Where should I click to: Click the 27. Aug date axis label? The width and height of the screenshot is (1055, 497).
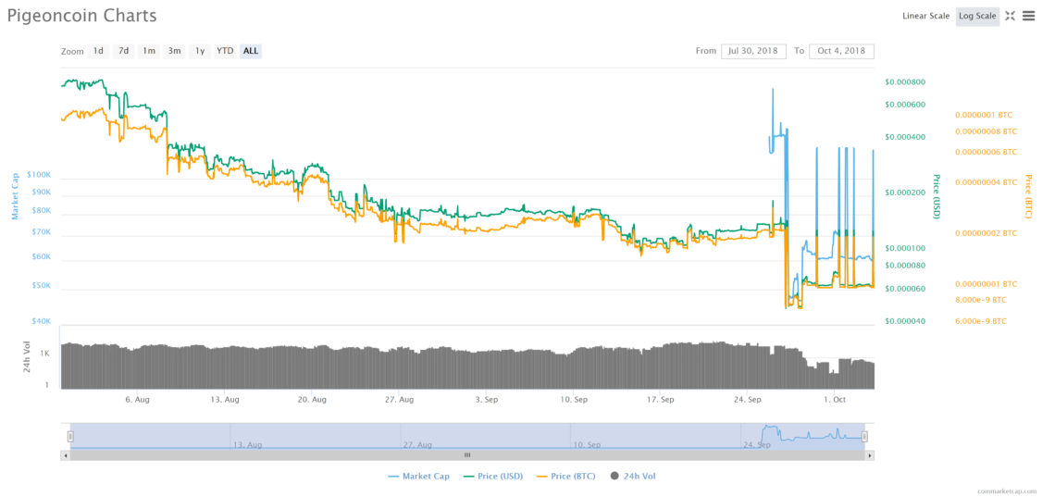(398, 399)
